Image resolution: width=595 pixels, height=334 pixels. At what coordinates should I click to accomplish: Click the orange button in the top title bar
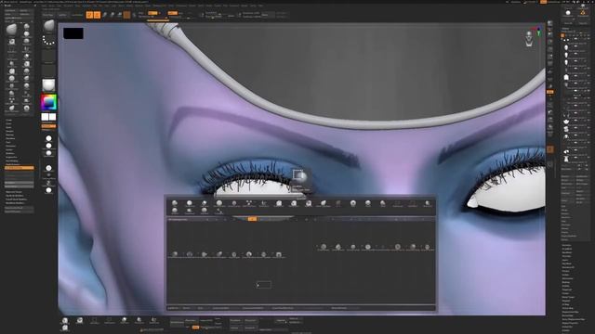pos(543,2)
